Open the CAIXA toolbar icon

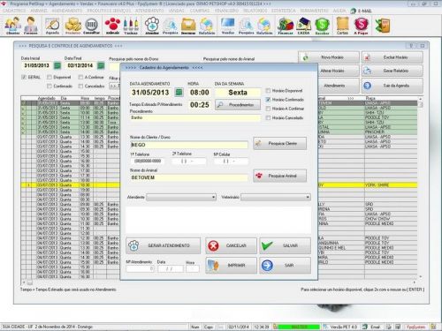pyautogui.click(x=303, y=26)
